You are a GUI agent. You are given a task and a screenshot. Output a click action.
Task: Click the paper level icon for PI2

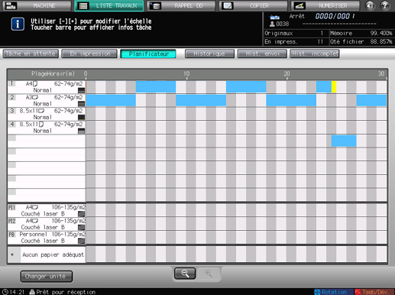click(x=81, y=227)
